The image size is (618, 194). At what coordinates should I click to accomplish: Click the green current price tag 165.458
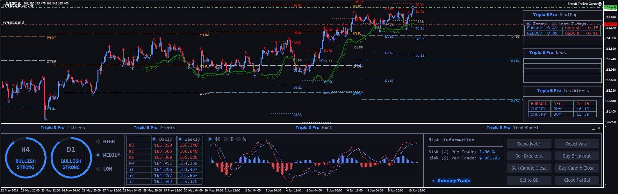(610, 7)
